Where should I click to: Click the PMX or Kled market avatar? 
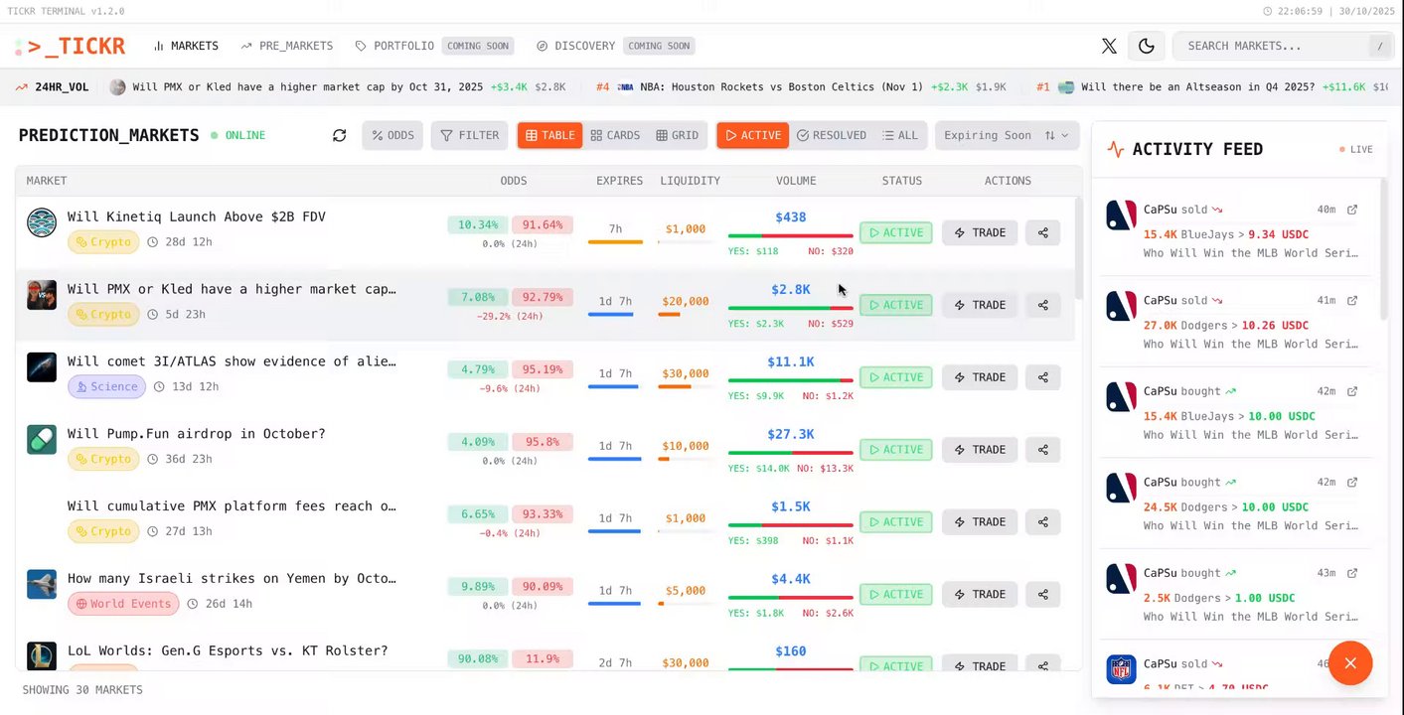42,295
